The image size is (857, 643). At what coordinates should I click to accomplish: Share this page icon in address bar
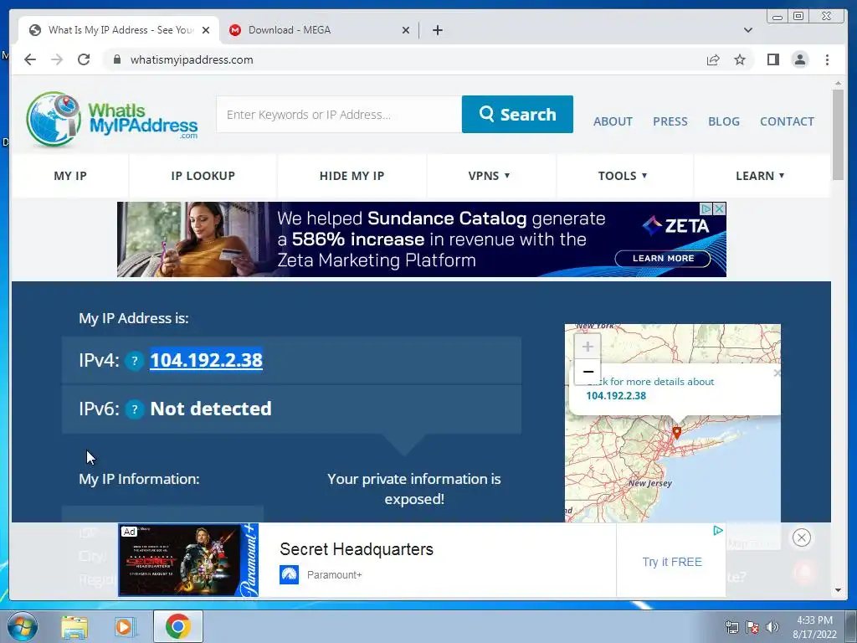[713, 59]
